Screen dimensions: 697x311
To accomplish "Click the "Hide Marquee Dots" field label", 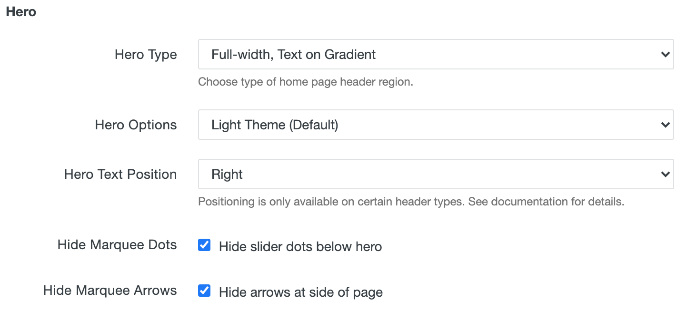I will coord(117,245).
